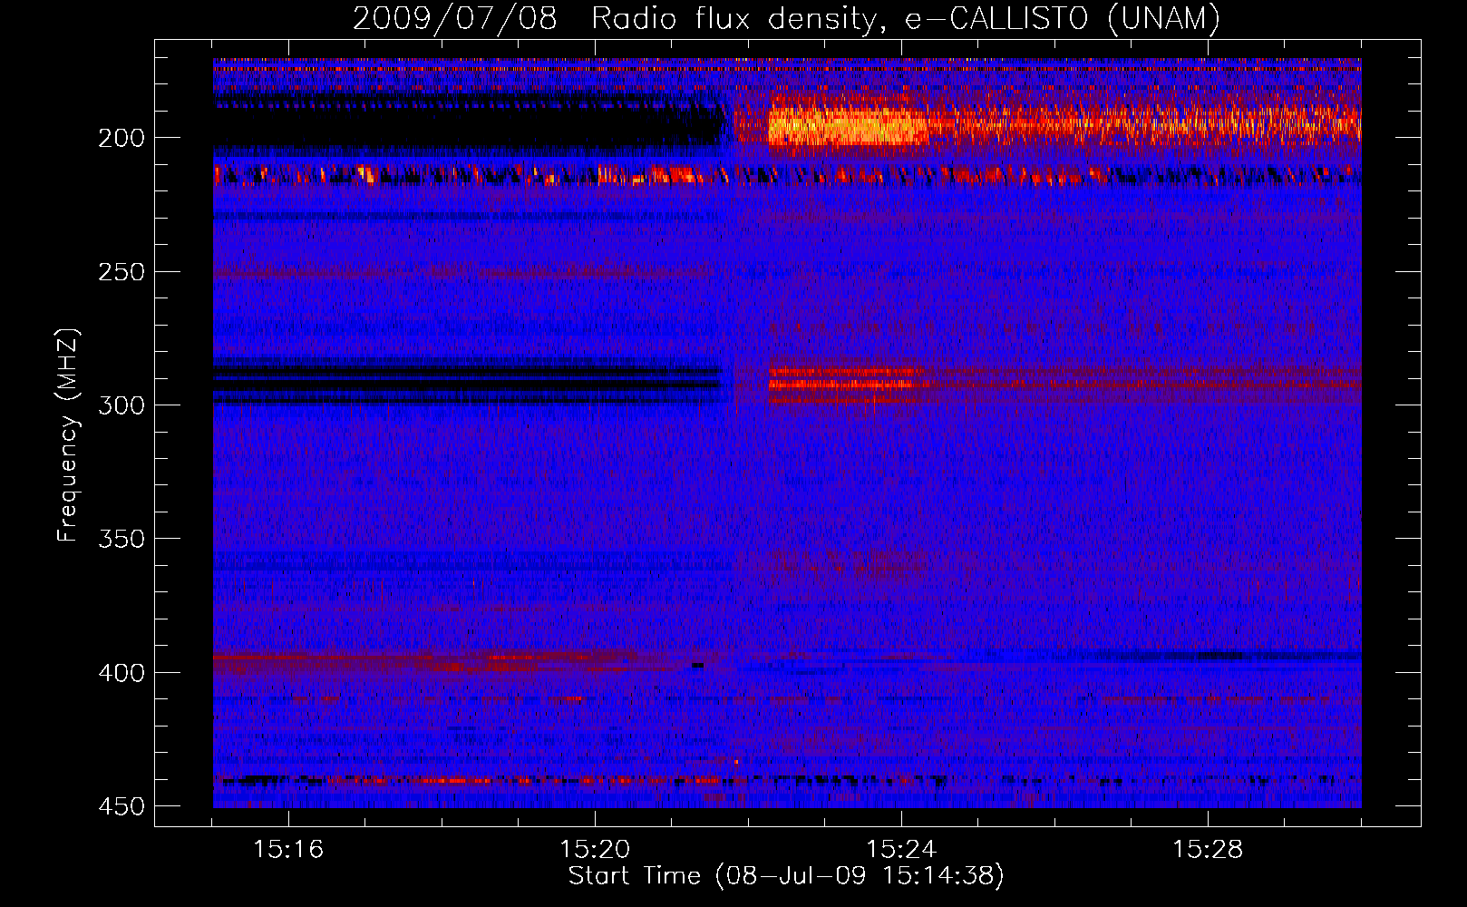
Task: Click the plot title '2009/07/08 Radio flux density'
Action: (786, 17)
